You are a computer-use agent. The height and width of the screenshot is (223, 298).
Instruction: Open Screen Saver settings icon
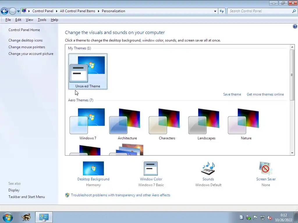point(266,168)
